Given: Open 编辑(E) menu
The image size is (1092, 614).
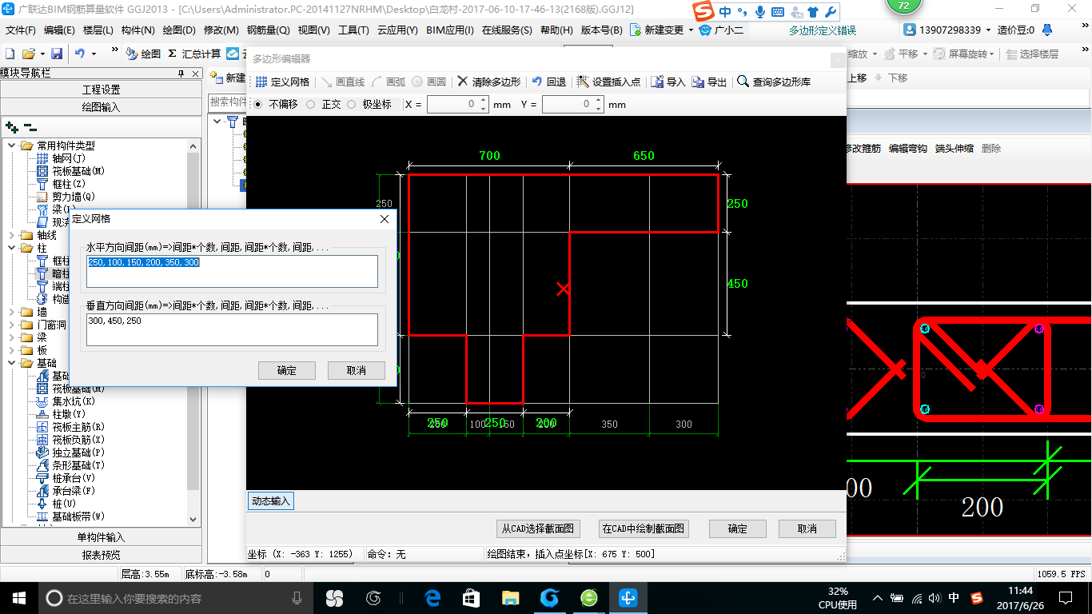Looking at the screenshot, I should (59, 30).
